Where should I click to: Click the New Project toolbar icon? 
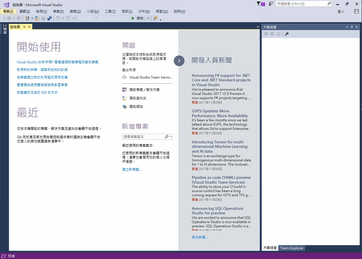pyautogui.click(x=27, y=18)
